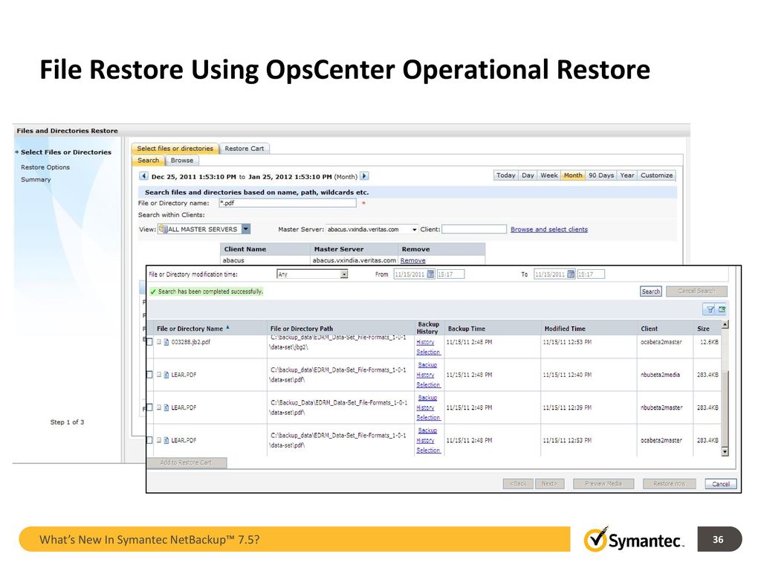Click the results scrollbar down arrow

coord(725,452)
